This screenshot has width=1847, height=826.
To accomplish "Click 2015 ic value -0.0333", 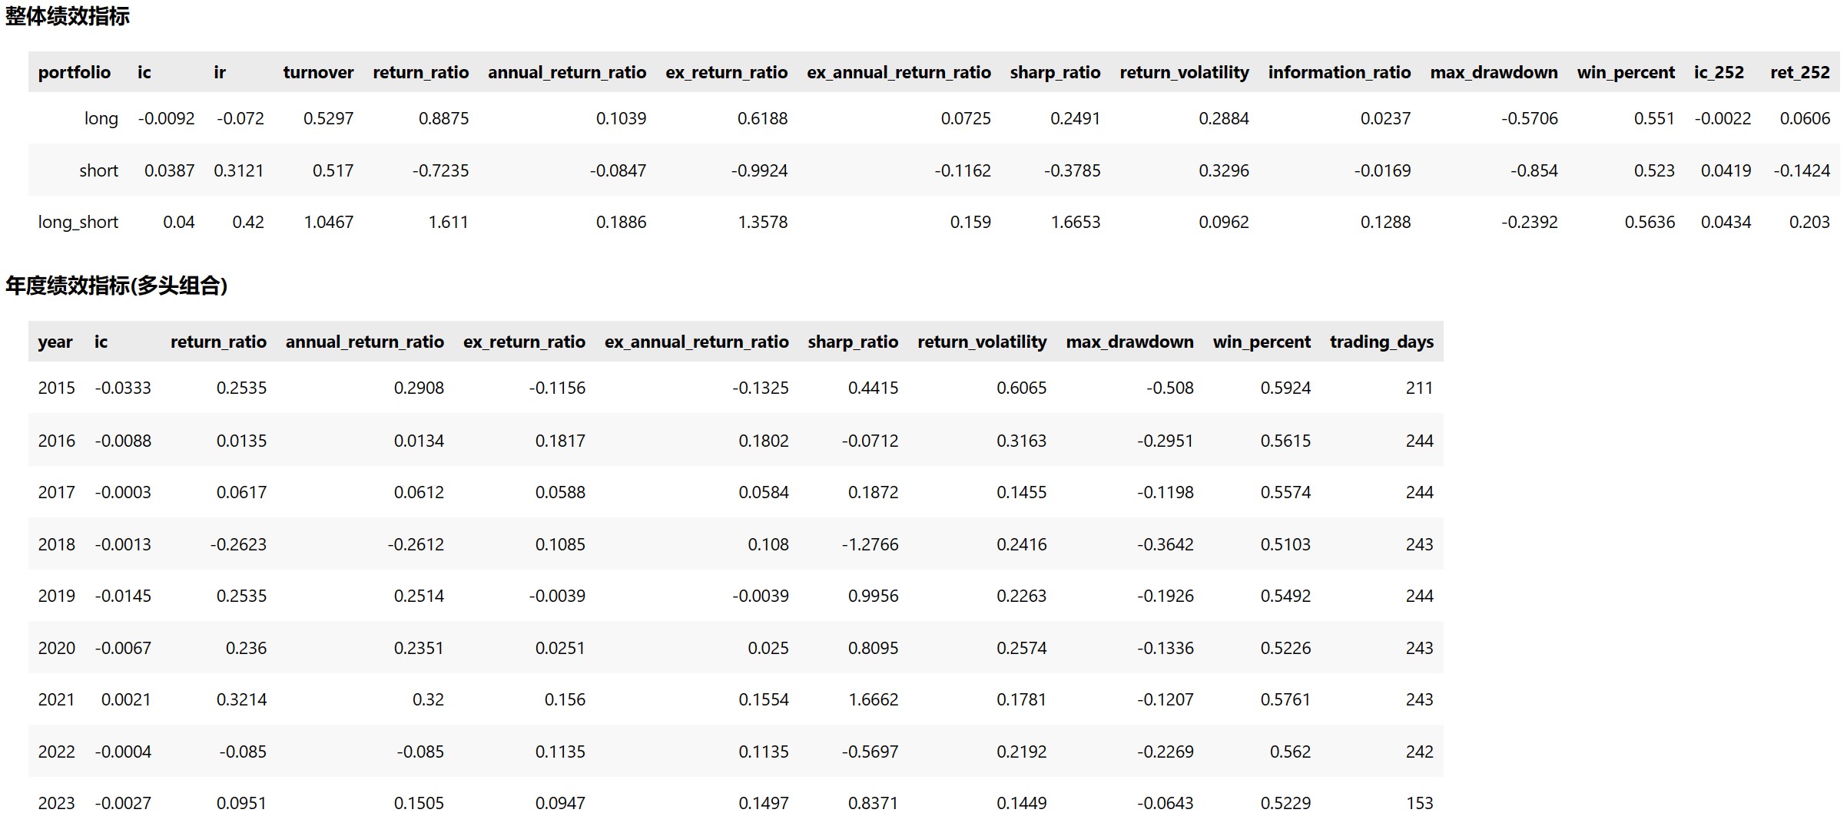I will point(123,388).
